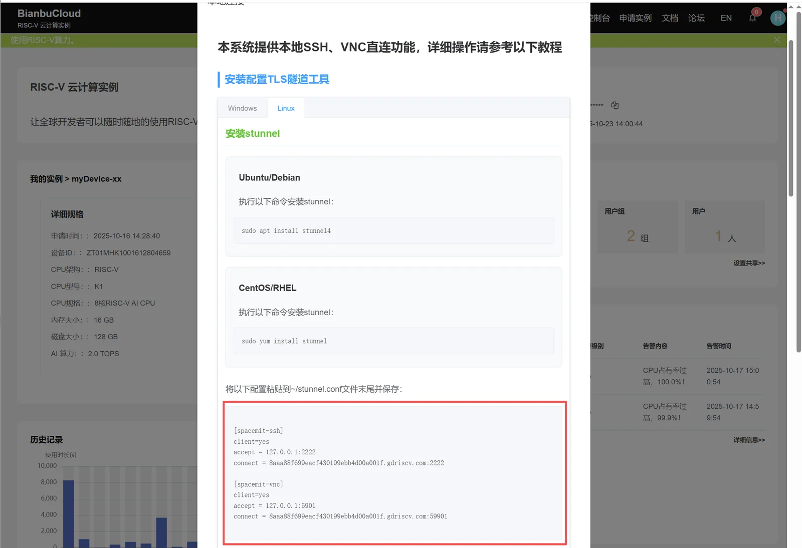802x548 pixels.
Task: Click the connect line ending in :59901
Action: tap(340, 516)
